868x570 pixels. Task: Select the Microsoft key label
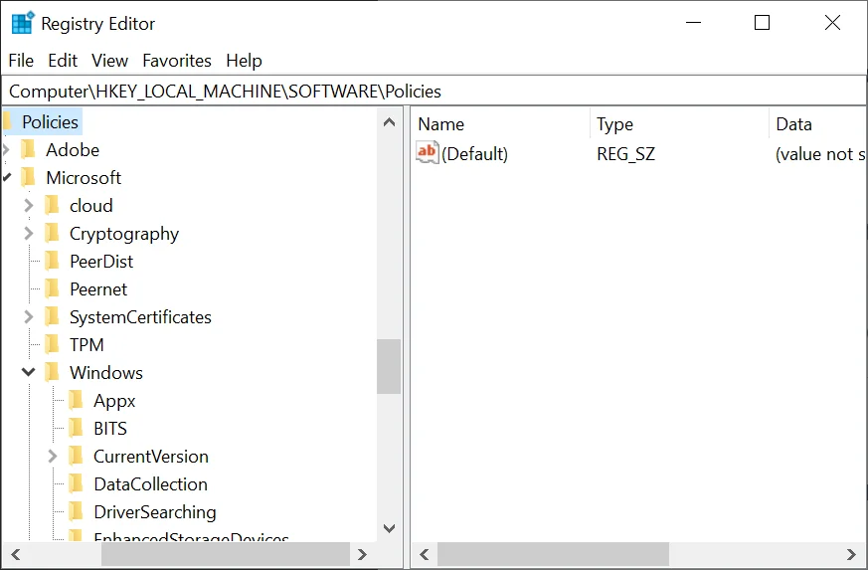(x=84, y=177)
